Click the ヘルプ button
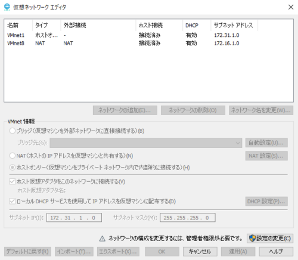Viewport: 298px width, 260px height. [276, 252]
